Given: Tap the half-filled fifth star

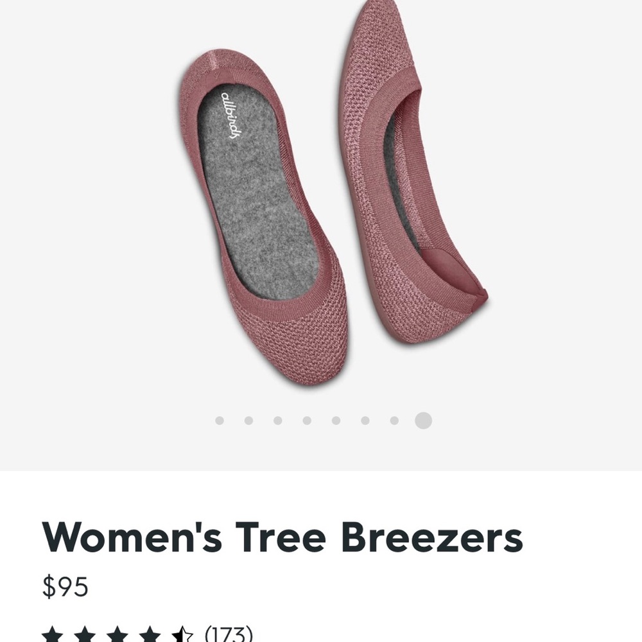Looking at the screenshot, I should [182, 635].
